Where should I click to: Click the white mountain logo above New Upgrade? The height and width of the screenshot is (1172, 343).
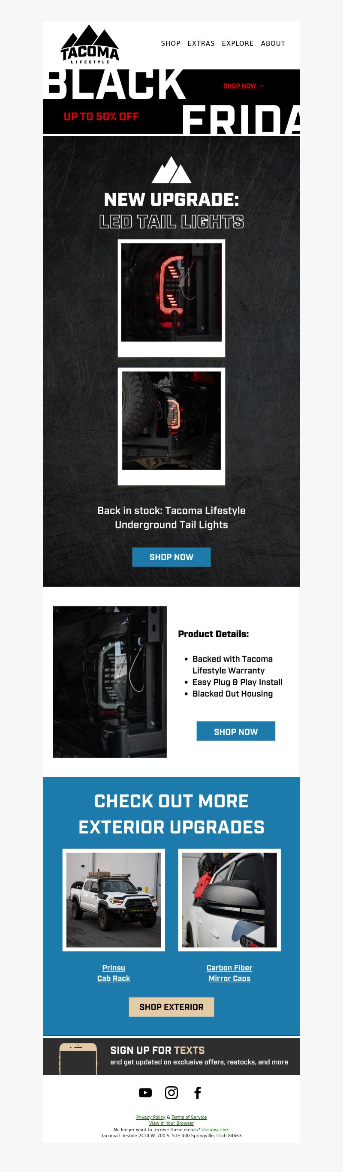tap(171, 170)
